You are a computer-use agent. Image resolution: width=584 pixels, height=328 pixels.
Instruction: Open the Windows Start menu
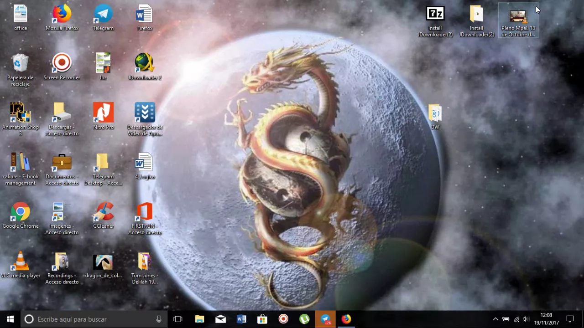pos(10,319)
